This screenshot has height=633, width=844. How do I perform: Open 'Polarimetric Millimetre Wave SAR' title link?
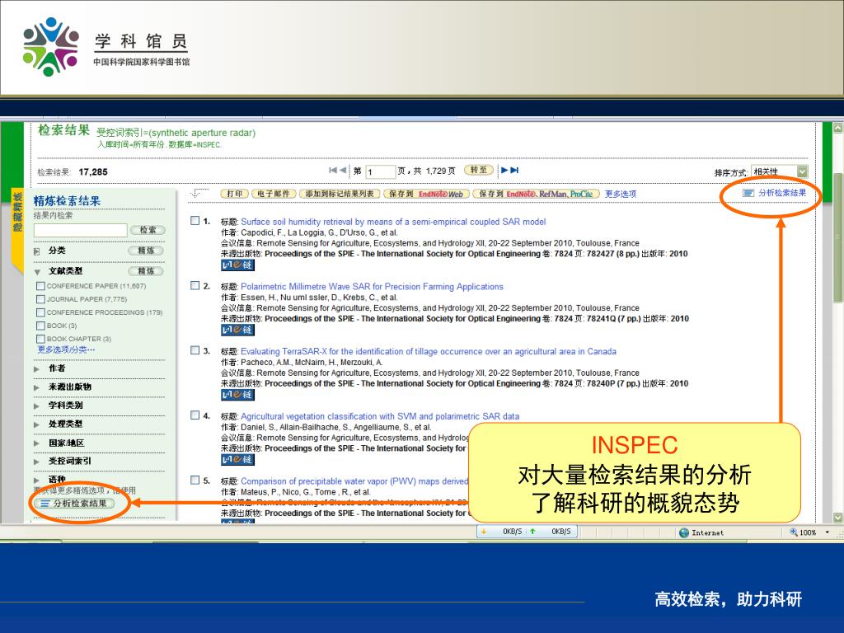tap(372, 286)
